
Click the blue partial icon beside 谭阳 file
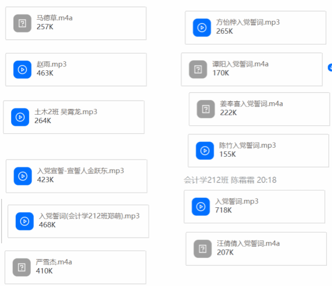330,67
